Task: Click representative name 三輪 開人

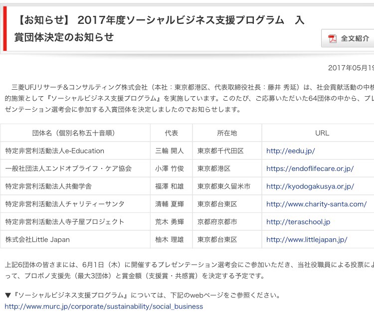Action: pos(170,151)
